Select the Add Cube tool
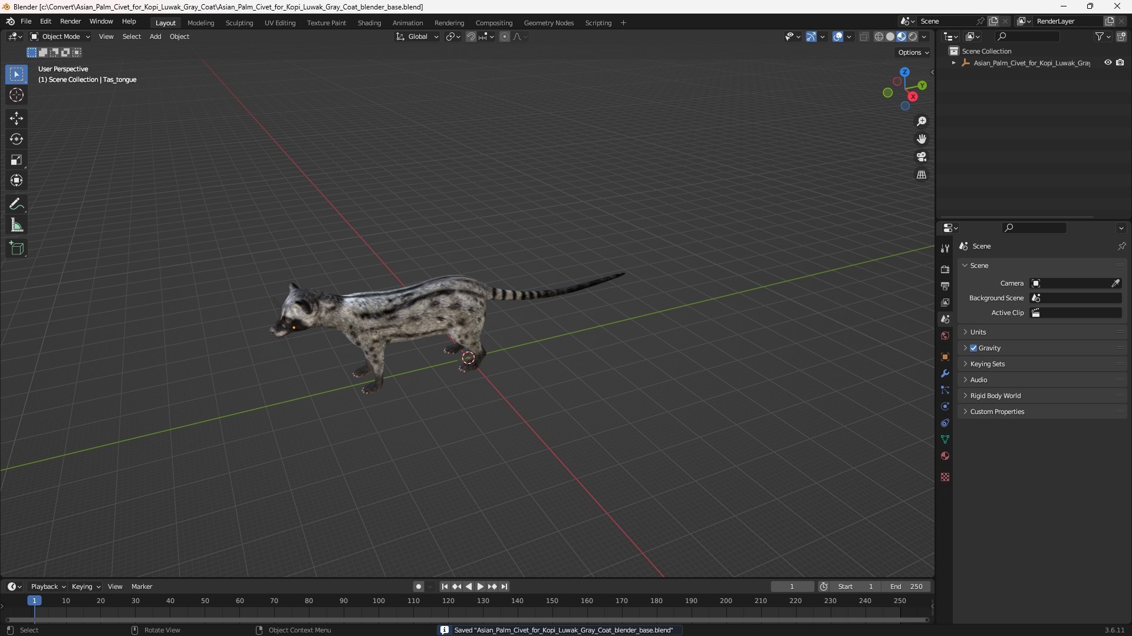 tap(17, 249)
